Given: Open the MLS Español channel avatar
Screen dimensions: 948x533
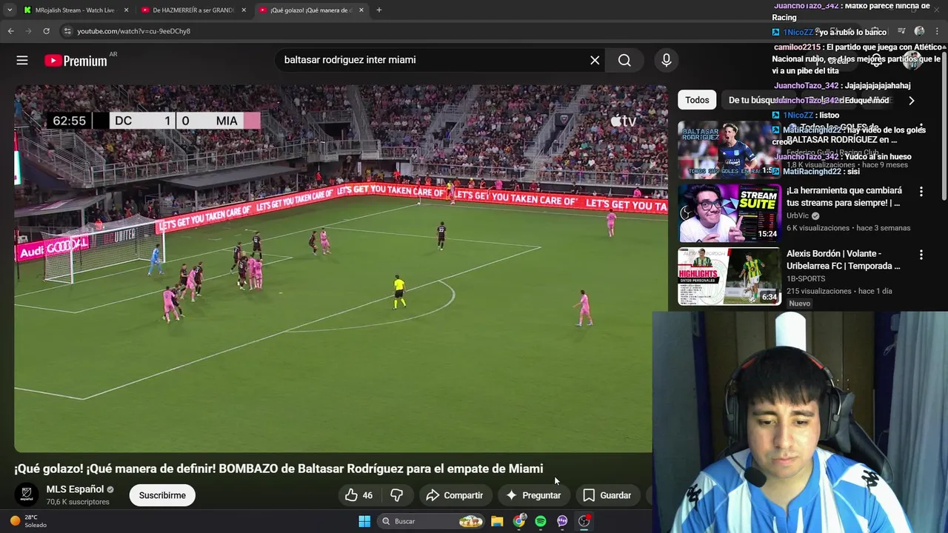Looking at the screenshot, I should click(x=27, y=495).
